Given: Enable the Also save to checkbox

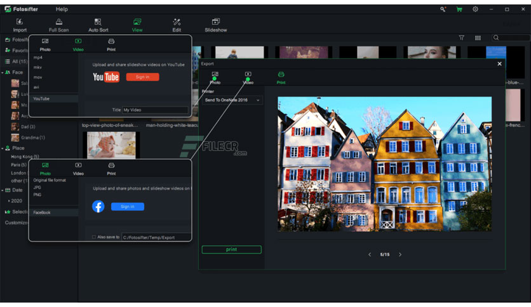Looking at the screenshot, I should pyautogui.click(x=94, y=237).
